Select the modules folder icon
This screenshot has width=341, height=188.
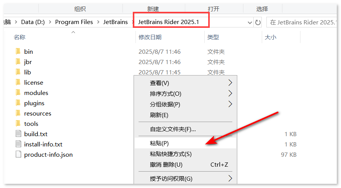click(x=18, y=93)
